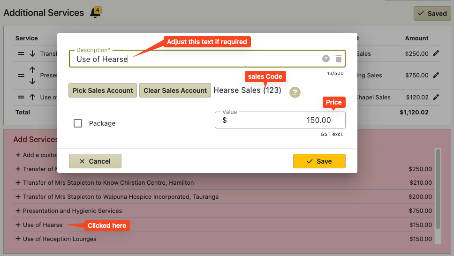Move the Presentation row down arrow
Image resolution: width=454 pixels, height=256 pixels.
tap(32, 81)
